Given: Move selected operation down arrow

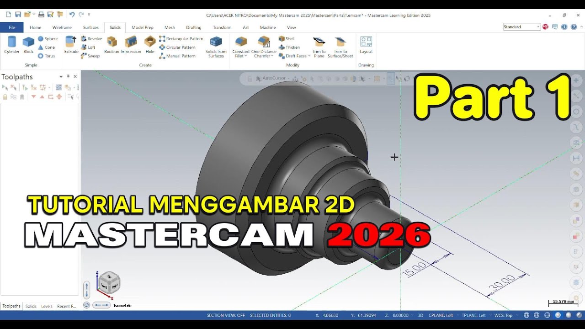Looking at the screenshot, I should [x=33, y=97].
